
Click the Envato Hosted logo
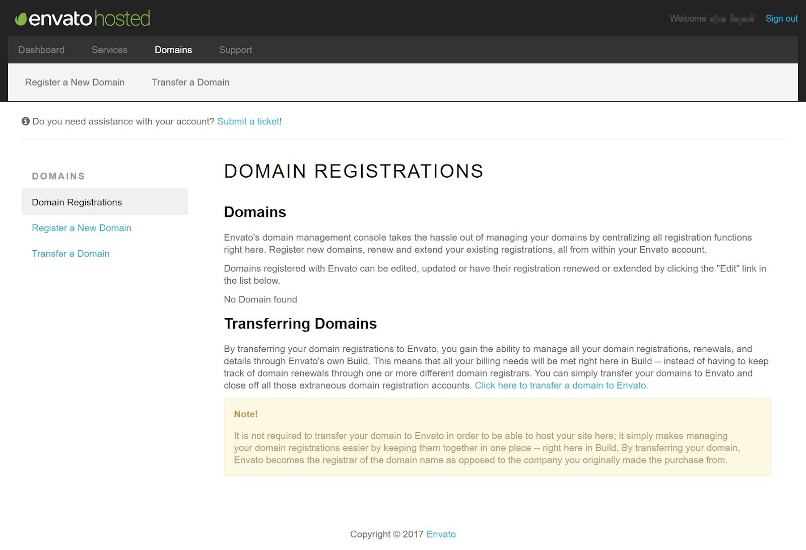[x=83, y=19]
